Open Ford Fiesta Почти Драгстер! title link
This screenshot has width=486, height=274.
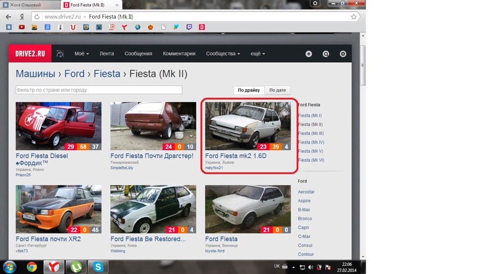152,156
